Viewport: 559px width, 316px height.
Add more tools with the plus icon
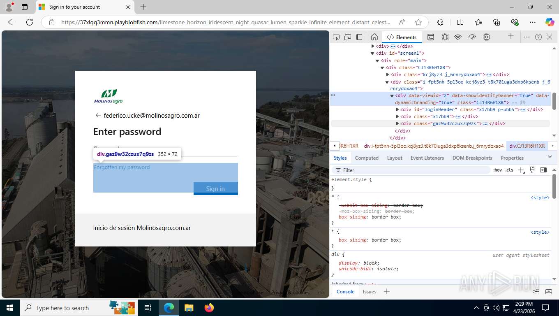point(511,36)
